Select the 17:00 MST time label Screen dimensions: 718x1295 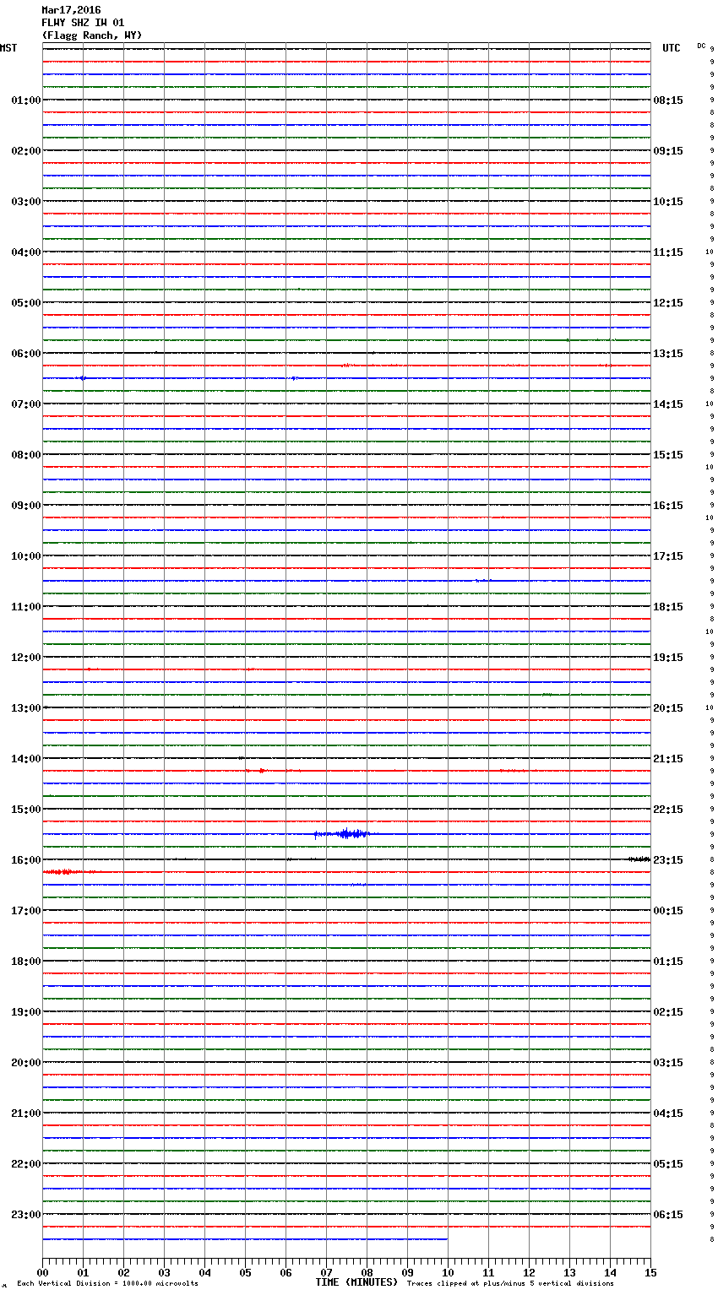click(x=25, y=911)
